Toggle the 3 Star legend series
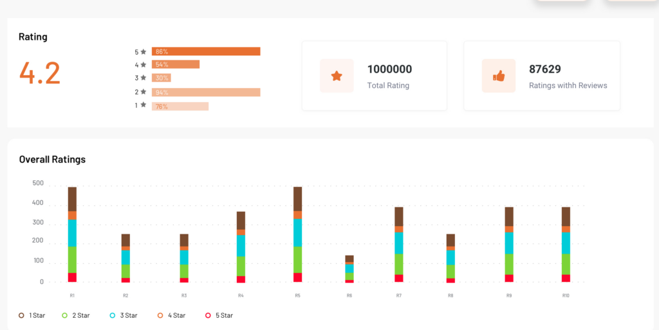 (x=124, y=315)
